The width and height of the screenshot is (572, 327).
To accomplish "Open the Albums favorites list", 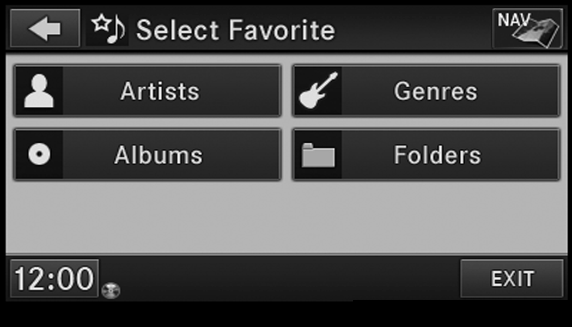I will point(158,155).
